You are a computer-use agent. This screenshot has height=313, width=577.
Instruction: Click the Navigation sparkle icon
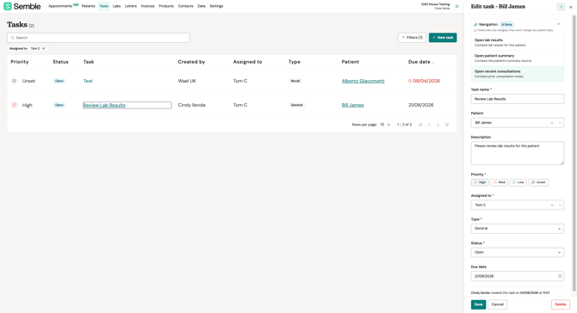click(x=475, y=25)
